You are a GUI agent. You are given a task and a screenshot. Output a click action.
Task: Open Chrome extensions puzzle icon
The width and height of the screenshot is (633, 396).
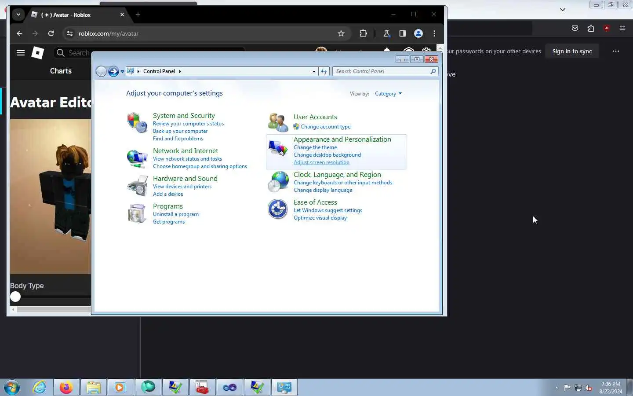363,33
